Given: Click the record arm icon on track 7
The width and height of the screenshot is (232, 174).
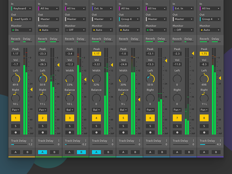Looking at the screenshot, I should (177, 133).
